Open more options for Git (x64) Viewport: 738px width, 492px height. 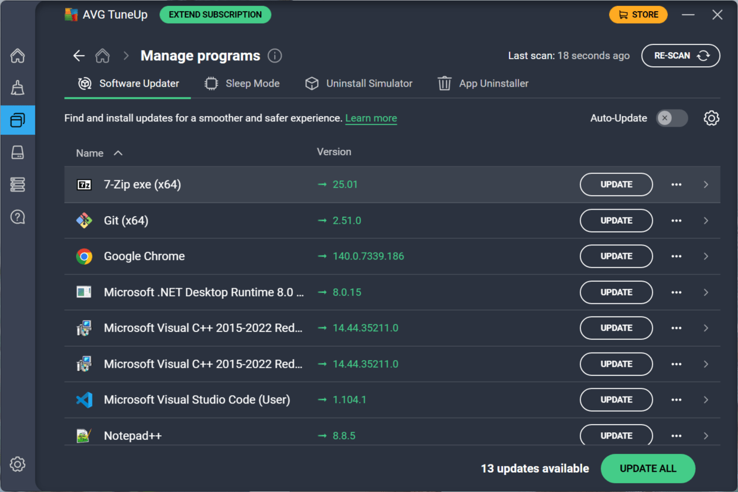tap(676, 221)
